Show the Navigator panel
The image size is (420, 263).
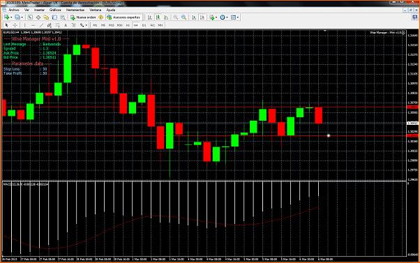(46, 17)
